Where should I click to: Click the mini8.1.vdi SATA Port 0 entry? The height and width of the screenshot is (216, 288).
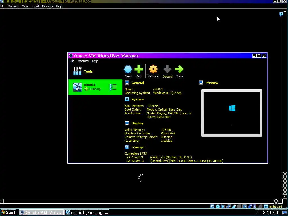coord(171,157)
